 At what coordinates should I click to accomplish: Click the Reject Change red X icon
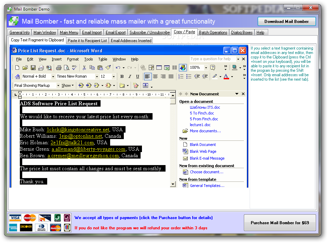pyautogui.click(x=108, y=85)
